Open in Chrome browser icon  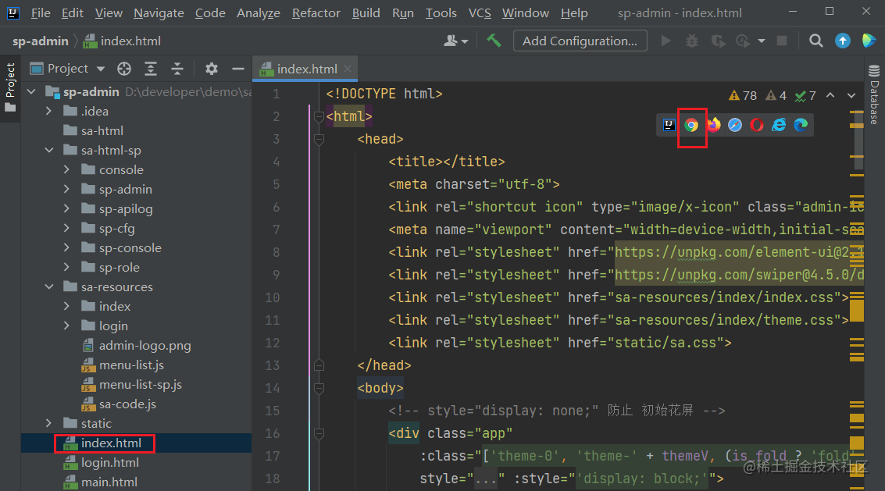(691, 125)
